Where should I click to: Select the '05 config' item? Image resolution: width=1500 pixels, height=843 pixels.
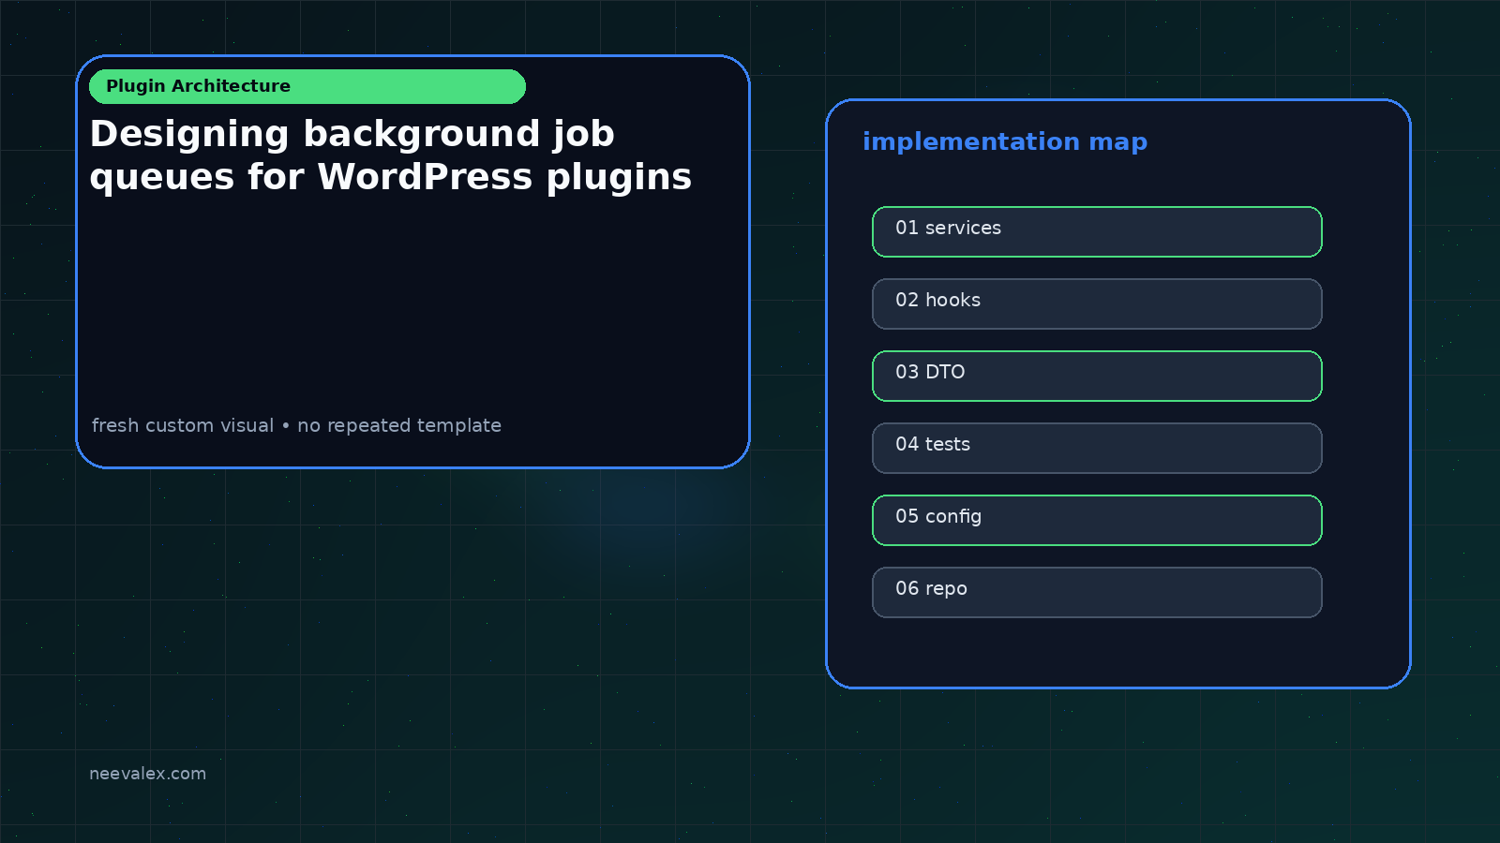coord(1097,520)
